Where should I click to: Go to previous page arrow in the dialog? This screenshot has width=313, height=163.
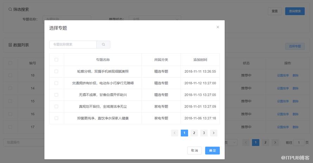pos(174,133)
